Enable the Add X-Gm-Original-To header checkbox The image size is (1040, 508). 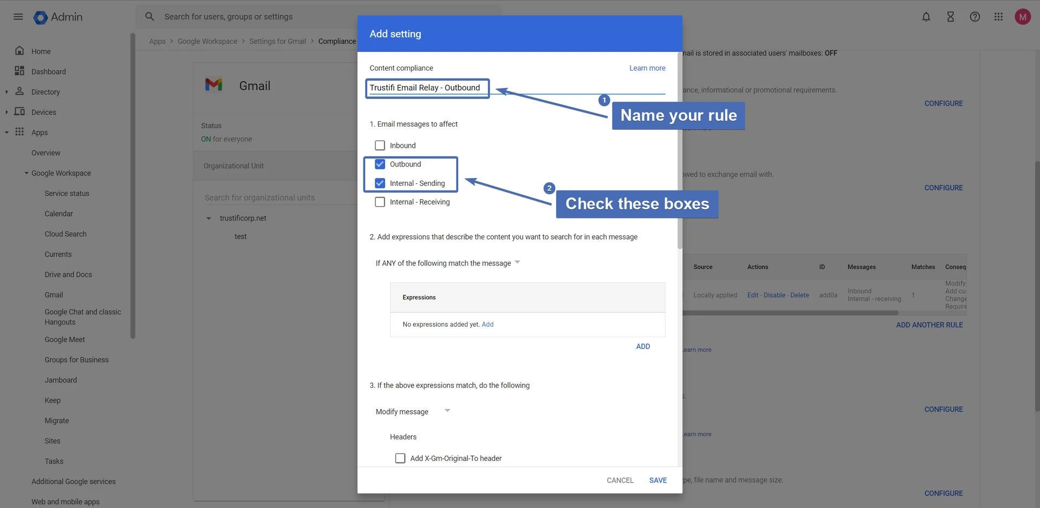400,458
